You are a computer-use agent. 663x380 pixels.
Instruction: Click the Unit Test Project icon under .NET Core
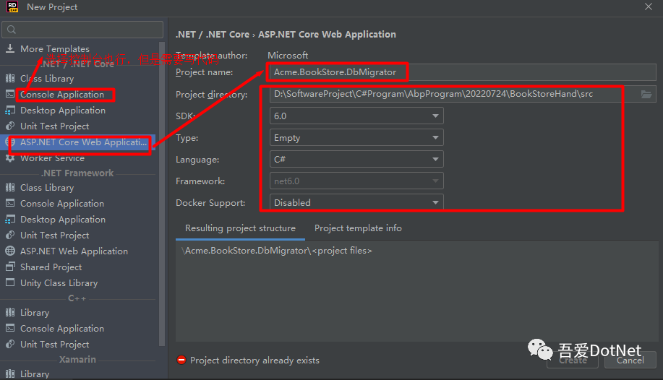point(10,126)
